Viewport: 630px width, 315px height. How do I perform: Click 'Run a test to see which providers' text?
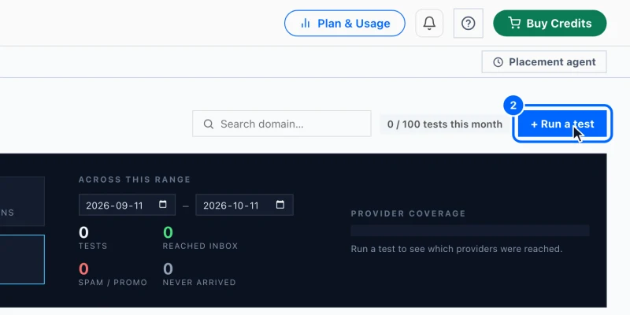[x=457, y=249]
